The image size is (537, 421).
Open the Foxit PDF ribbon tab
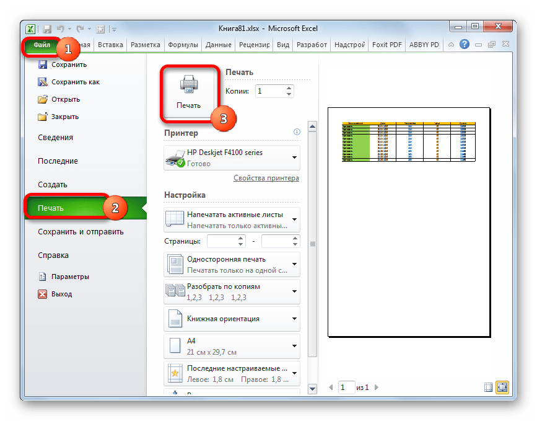pos(387,45)
